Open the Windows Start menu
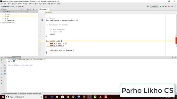 pos(2,97)
